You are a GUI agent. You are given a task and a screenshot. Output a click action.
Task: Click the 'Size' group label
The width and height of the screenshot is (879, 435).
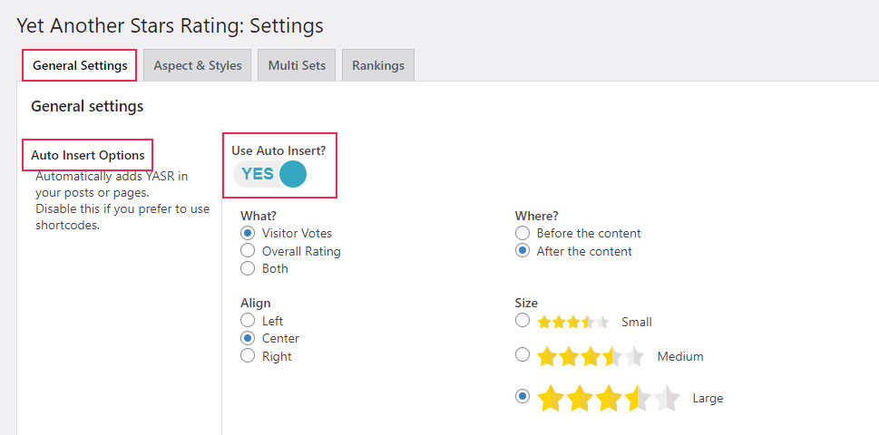[x=526, y=303]
